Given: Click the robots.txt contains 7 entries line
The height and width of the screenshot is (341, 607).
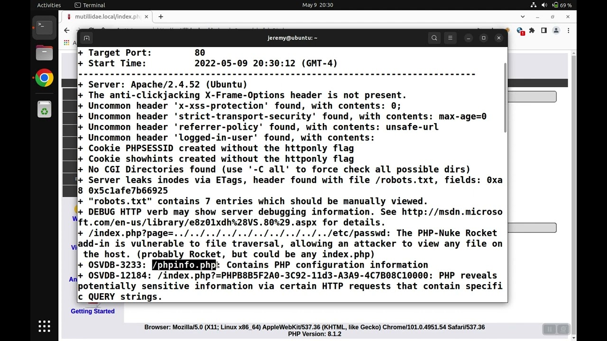Looking at the screenshot, I should [253, 201].
